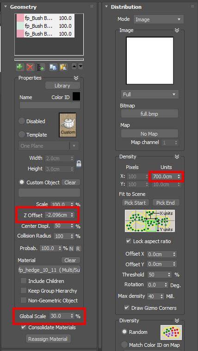Click the Max density spinner arrows
Screen dimensions: 198x351
click(x=162, y=296)
